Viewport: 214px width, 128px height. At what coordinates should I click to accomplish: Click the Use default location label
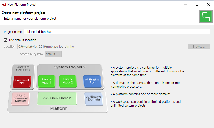coord(22,40)
